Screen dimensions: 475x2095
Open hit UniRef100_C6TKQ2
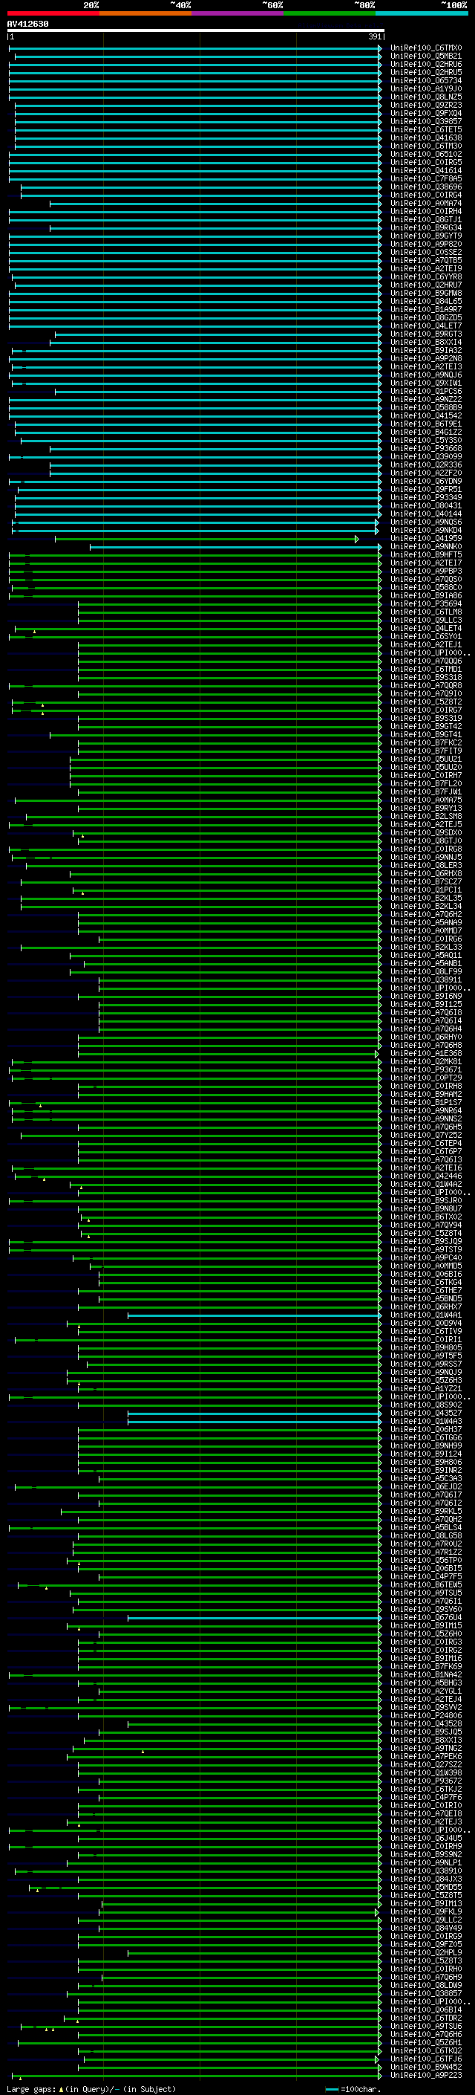(x=426, y=2051)
